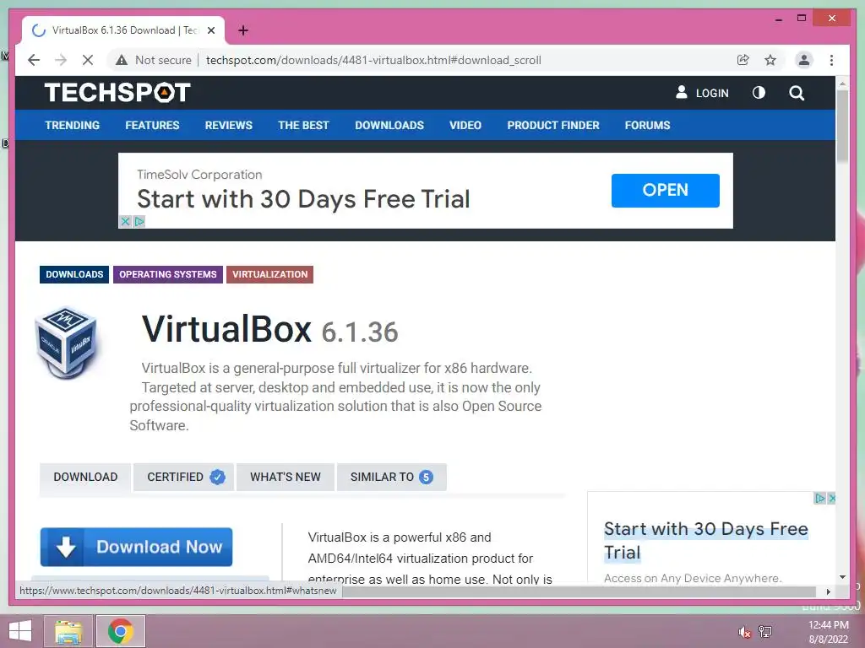Click the Download Now button
865x648 pixels.
click(x=136, y=547)
